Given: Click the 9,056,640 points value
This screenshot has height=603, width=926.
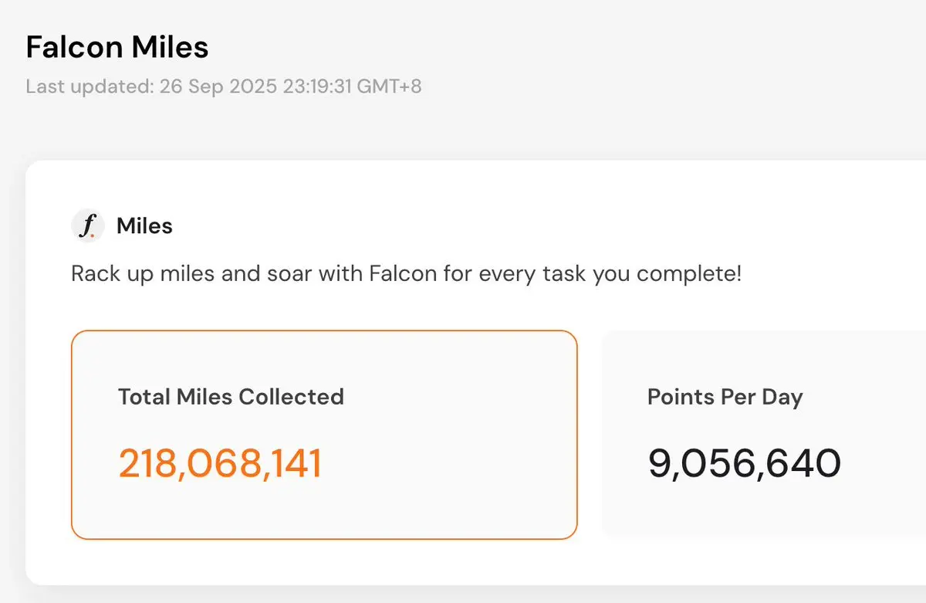Looking at the screenshot, I should (x=744, y=464).
